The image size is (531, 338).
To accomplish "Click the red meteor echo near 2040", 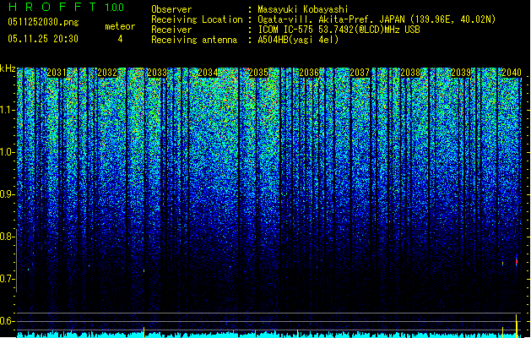I will (517, 262).
